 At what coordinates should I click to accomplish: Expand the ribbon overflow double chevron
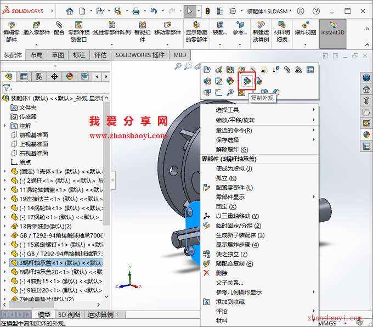pyautogui.click(x=368, y=29)
